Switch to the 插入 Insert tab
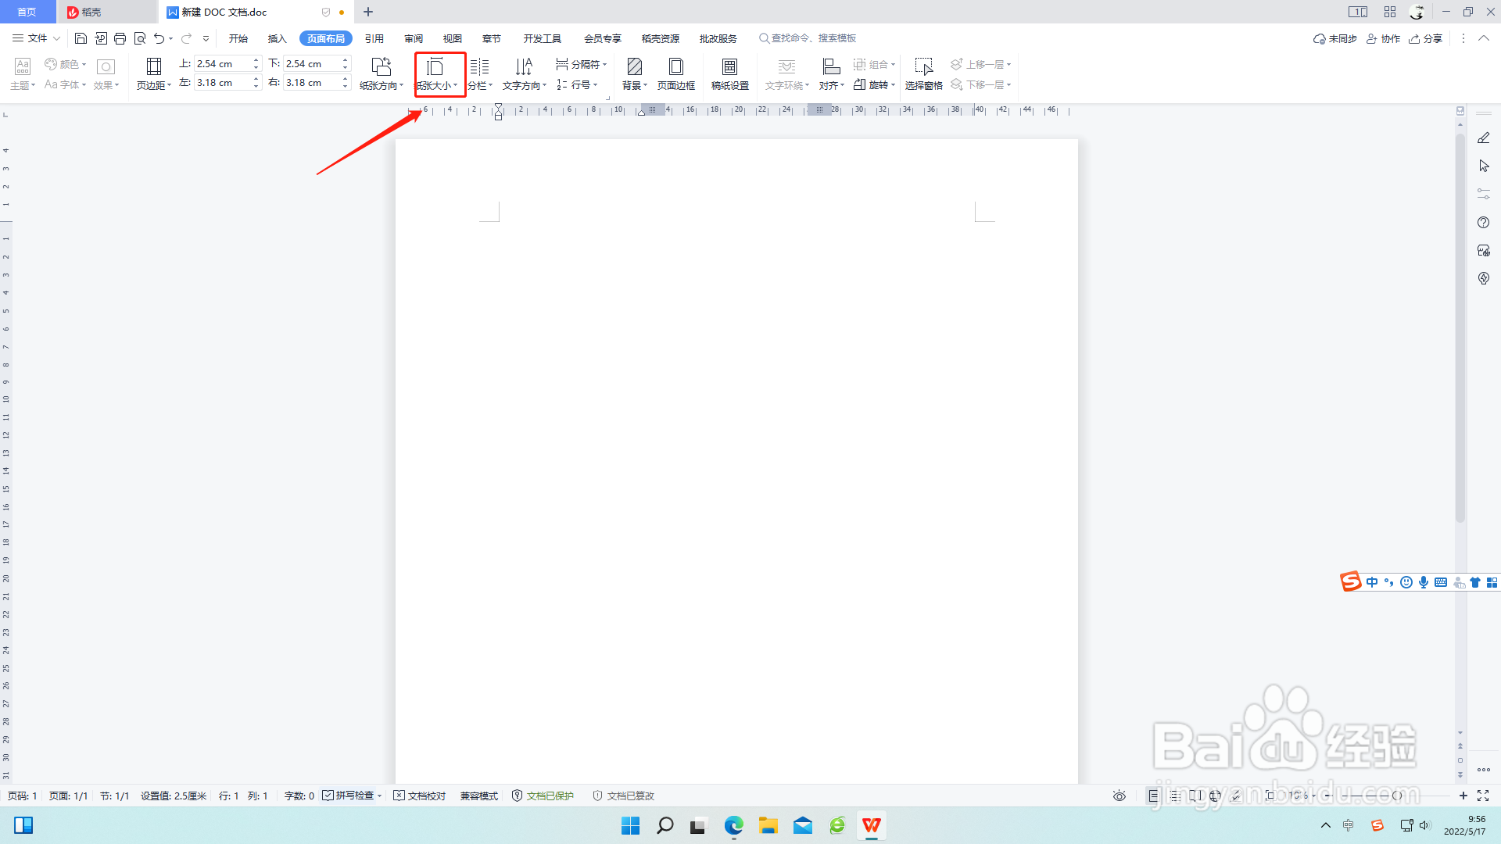Image resolution: width=1501 pixels, height=844 pixels. (277, 38)
